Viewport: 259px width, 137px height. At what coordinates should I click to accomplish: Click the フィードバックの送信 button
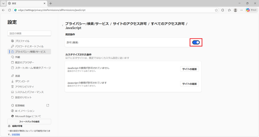click(29, 122)
